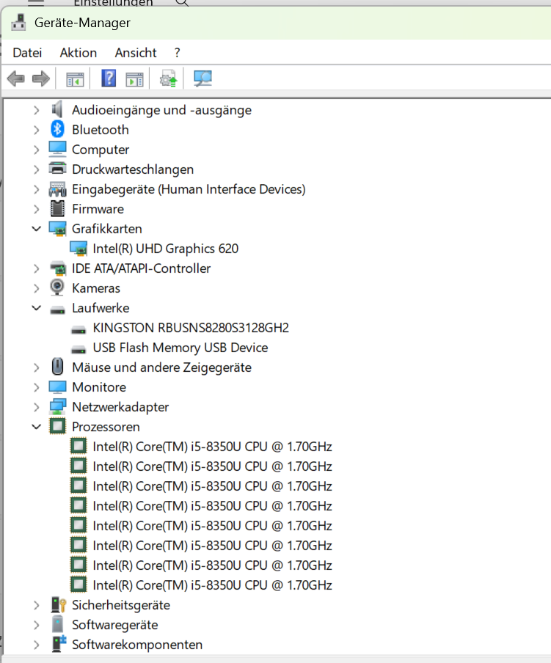
Task: Click the Geräte-Manager title bar icon
Action: (18, 22)
